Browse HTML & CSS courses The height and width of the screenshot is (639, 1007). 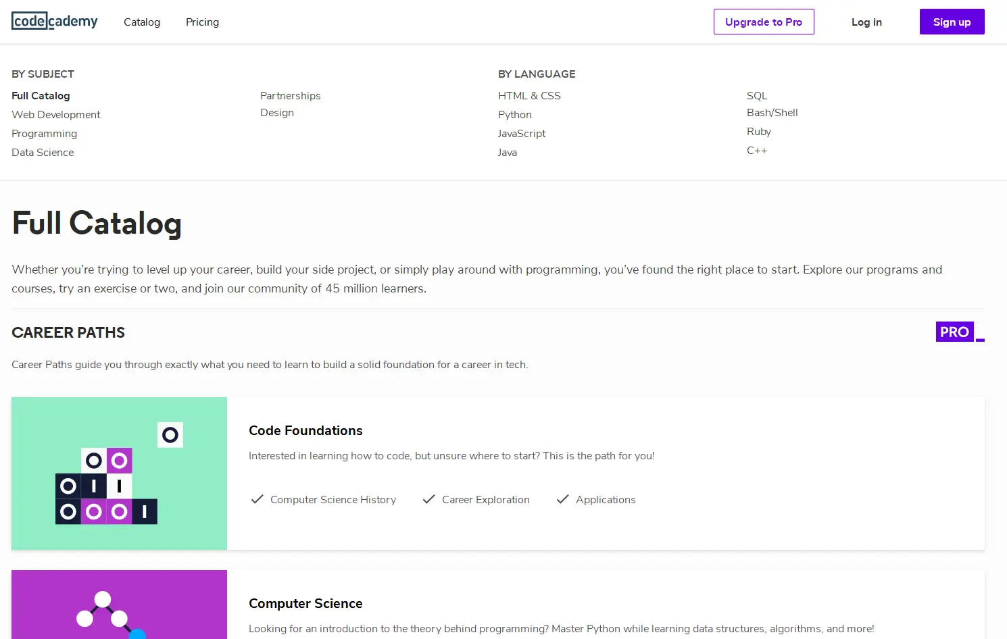[x=529, y=96]
